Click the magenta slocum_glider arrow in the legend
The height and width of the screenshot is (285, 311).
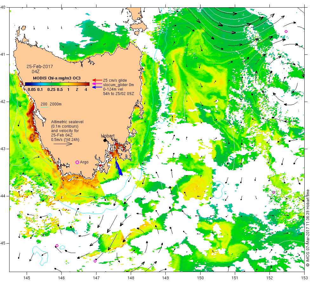(x=97, y=84)
